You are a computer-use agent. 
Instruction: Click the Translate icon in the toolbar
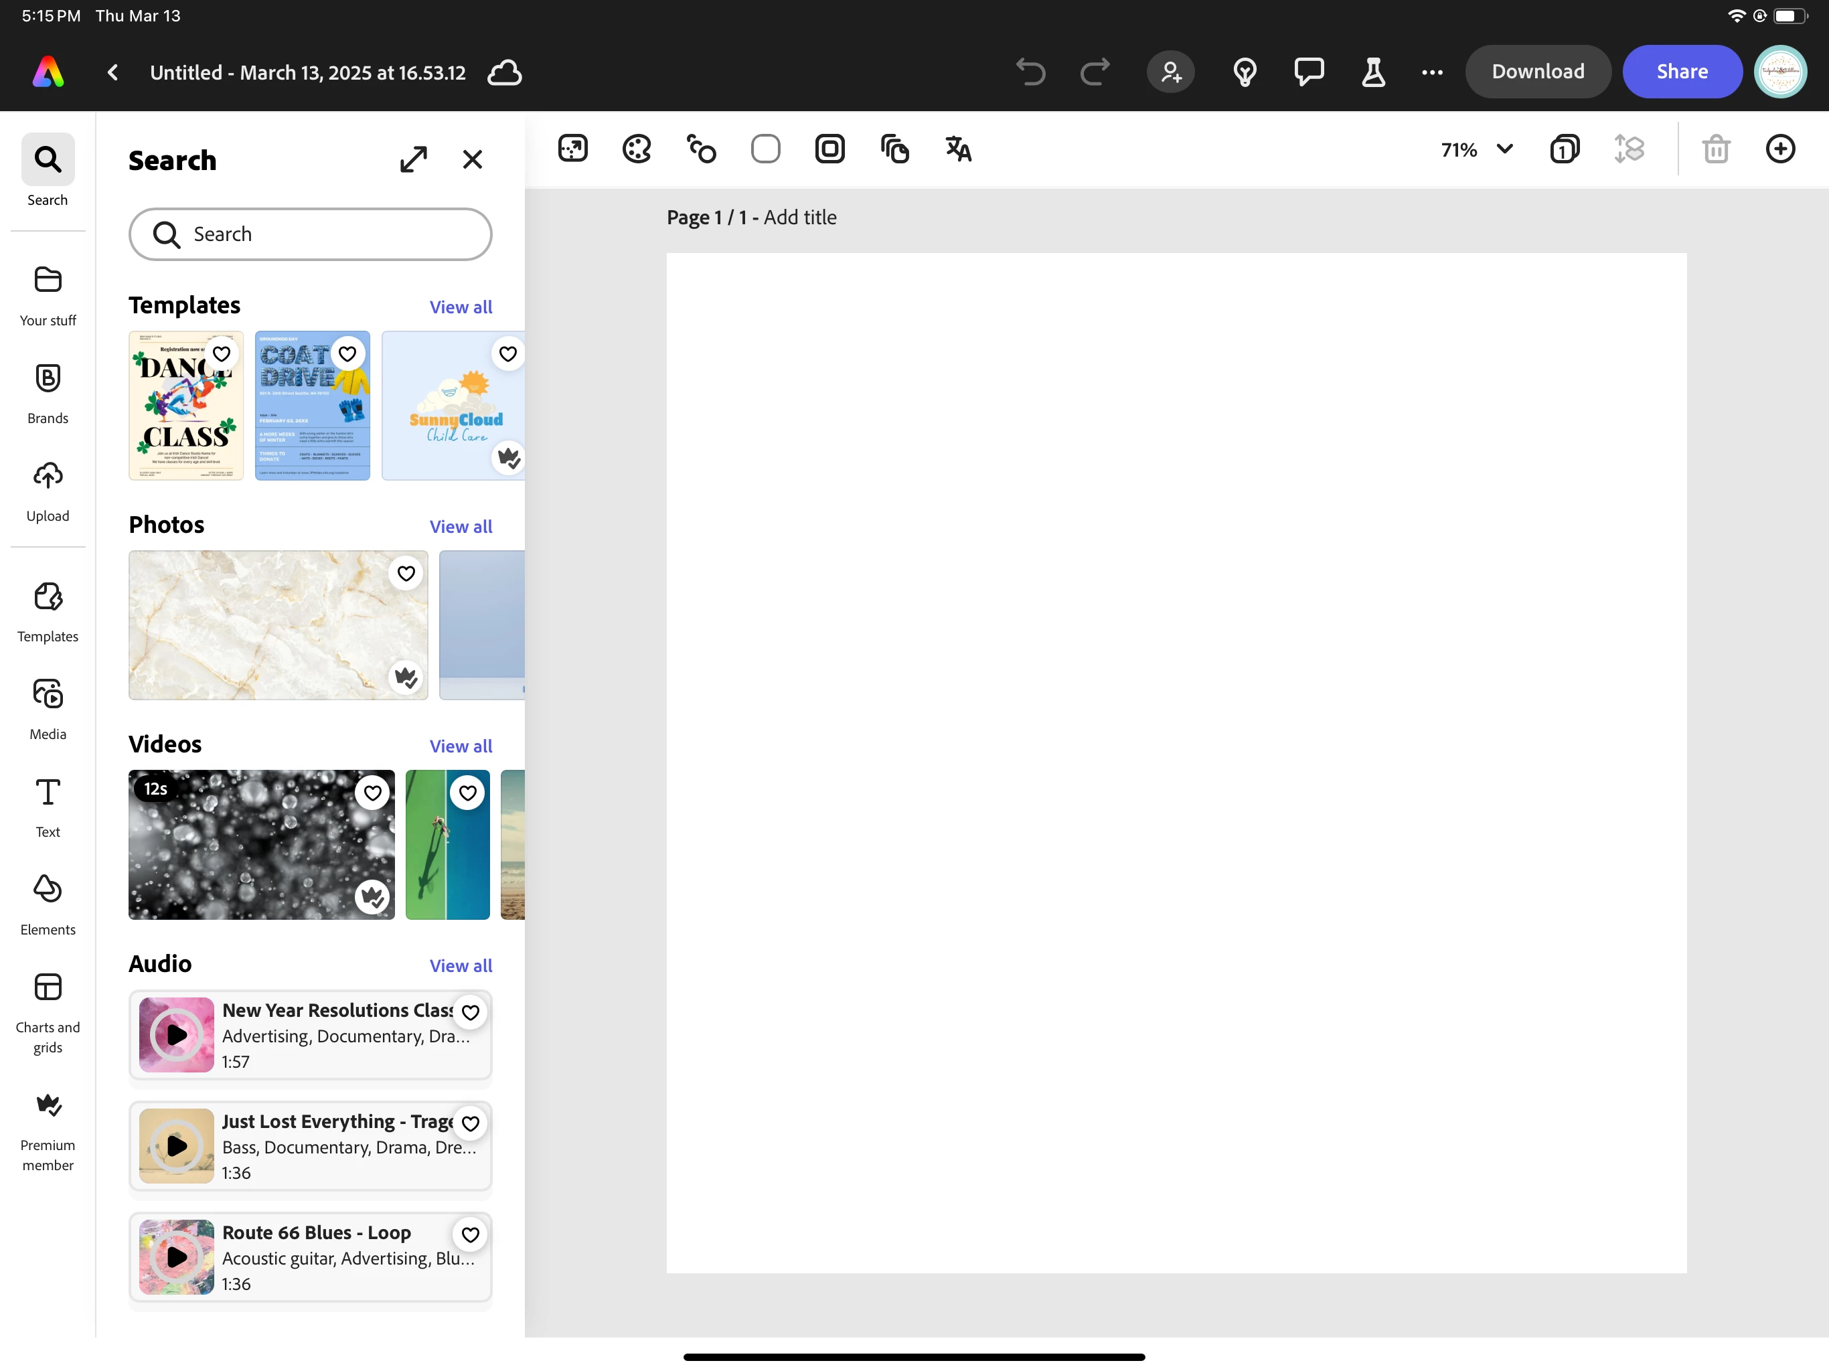[x=957, y=150]
